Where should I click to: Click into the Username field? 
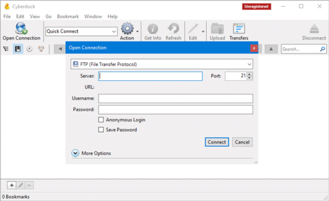point(176,99)
